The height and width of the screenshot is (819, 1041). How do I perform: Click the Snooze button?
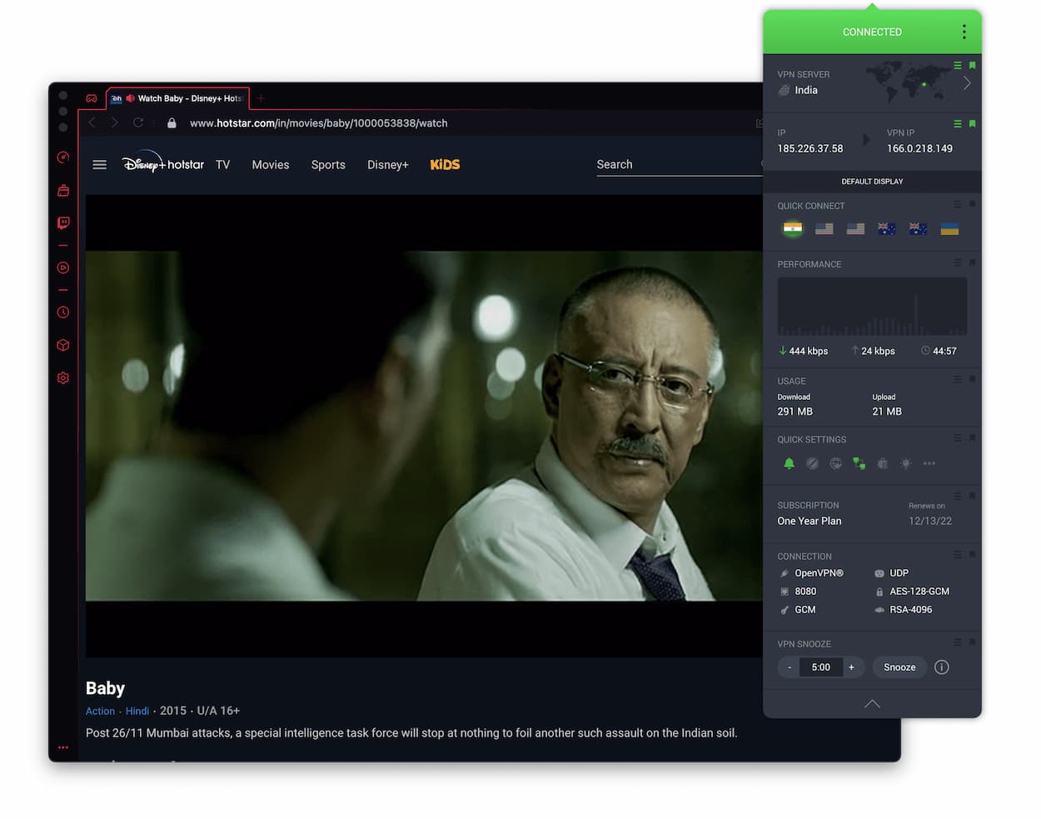(x=899, y=667)
